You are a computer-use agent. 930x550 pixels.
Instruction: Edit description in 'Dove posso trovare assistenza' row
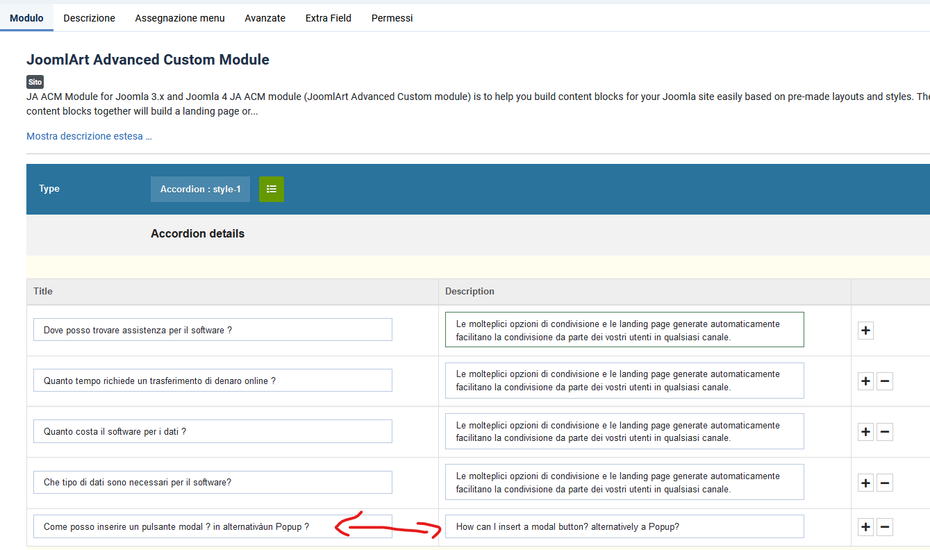click(624, 330)
